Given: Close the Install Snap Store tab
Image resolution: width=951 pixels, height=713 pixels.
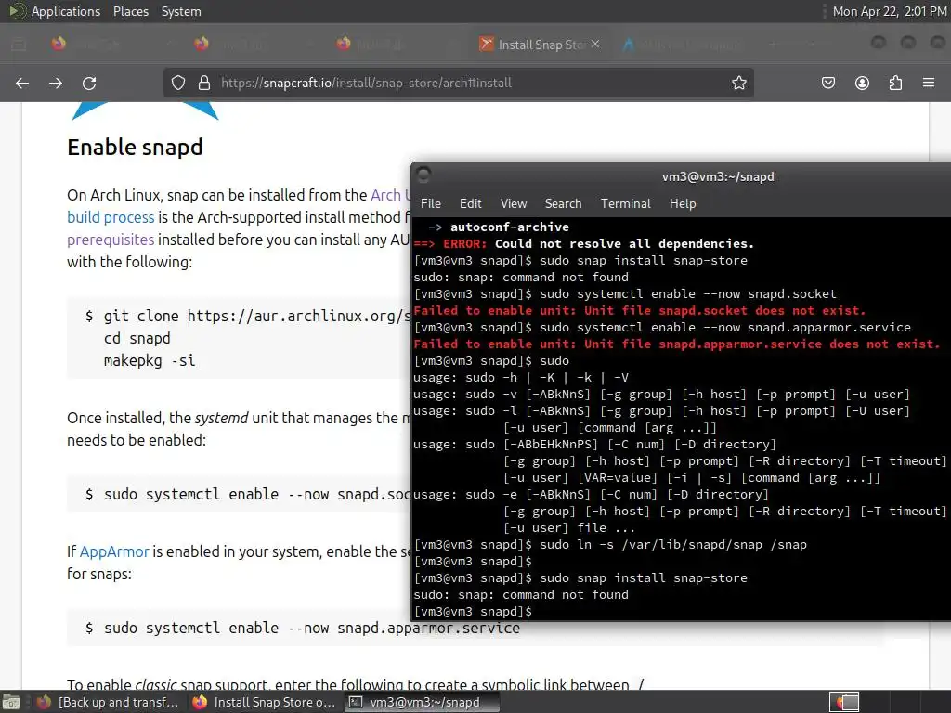Looking at the screenshot, I should pos(595,44).
